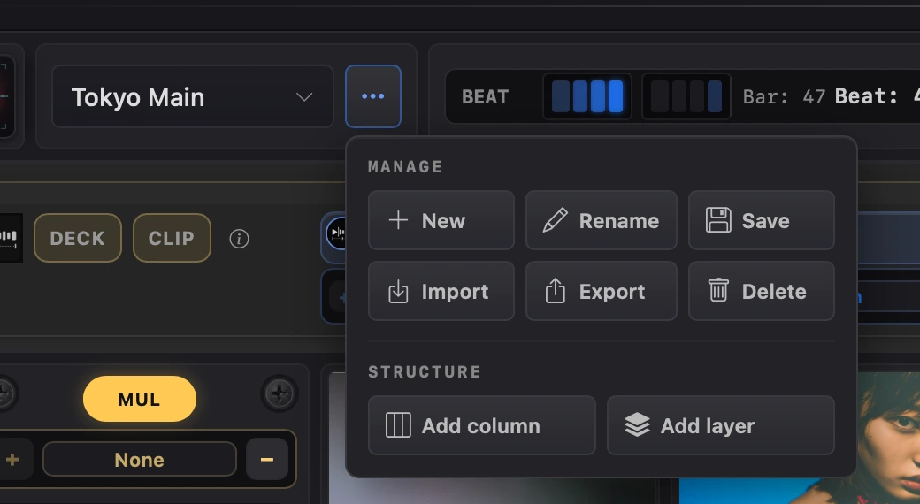Screen dimensions: 920x504
Task: Import a composition file
Action: click(441, 292)
